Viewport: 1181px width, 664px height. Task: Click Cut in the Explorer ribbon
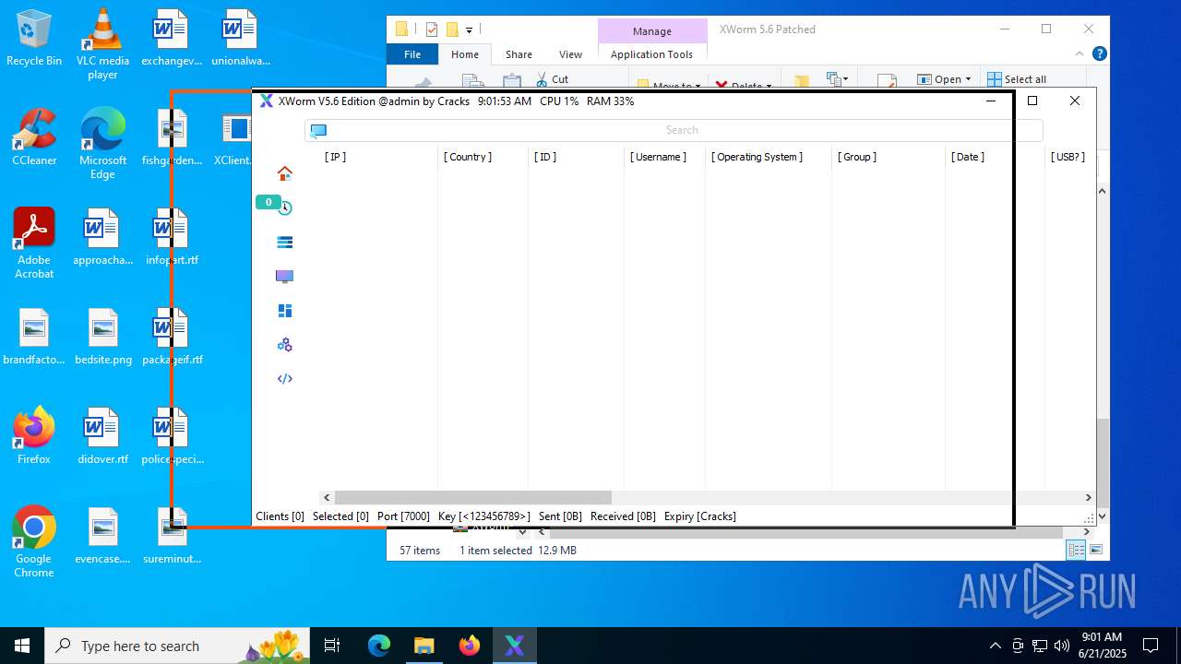point(552,79)
